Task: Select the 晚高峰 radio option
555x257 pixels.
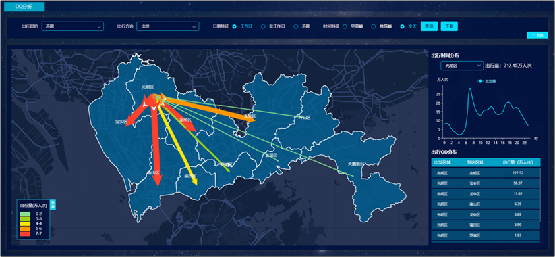Action: click(x=374, y=26)
